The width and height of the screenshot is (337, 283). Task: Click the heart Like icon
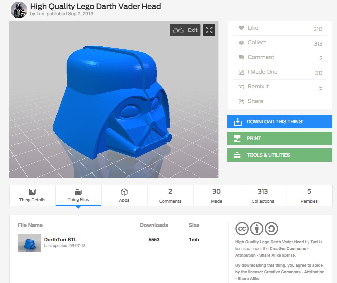[241, 28]
